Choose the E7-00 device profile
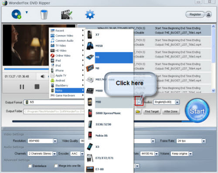The height and width of the screenshot is (173, 218). pos(109,169)
